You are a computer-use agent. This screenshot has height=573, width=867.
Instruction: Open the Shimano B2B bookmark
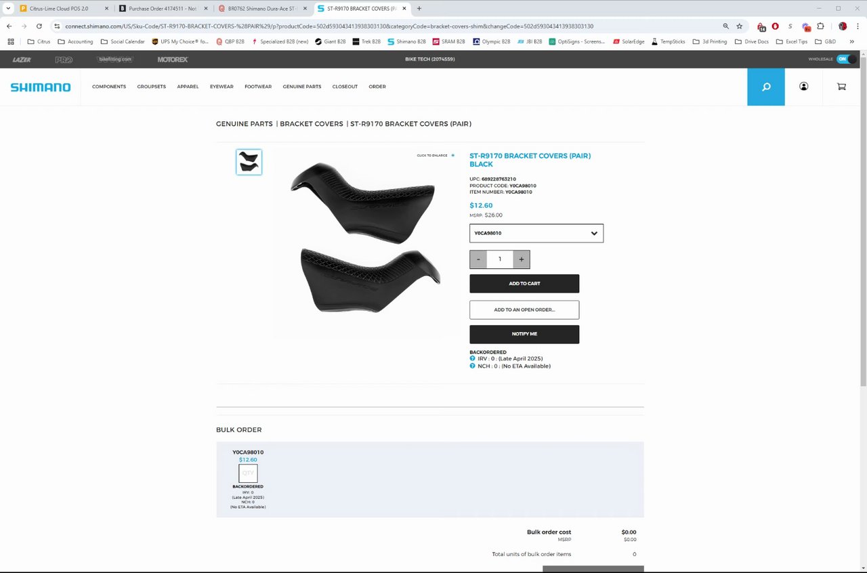click(x=406, y=41)
